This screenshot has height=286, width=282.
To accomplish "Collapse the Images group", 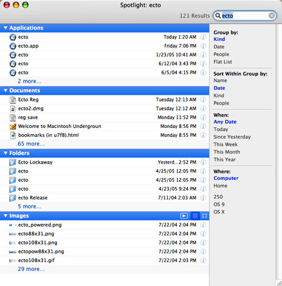I will coord(6,216).
